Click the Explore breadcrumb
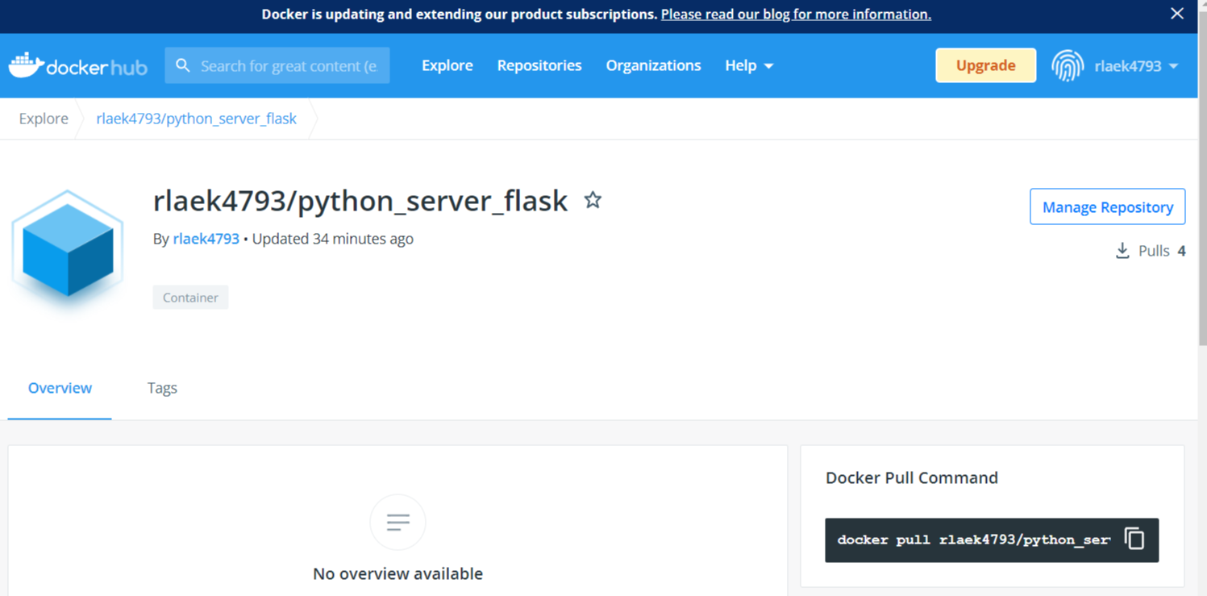 click(x=44, y=119)
